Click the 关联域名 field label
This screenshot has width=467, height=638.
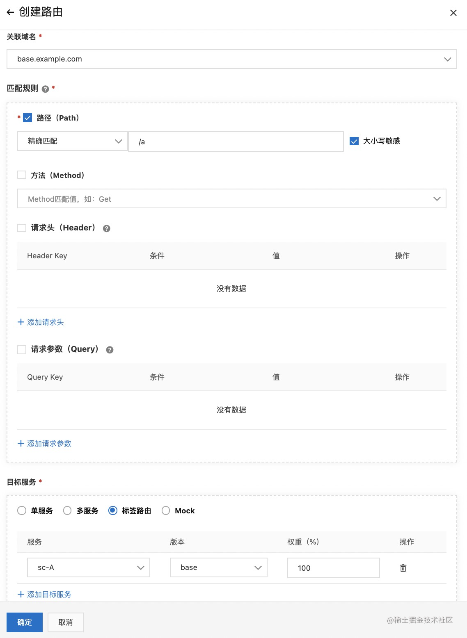tap(21, 37)
